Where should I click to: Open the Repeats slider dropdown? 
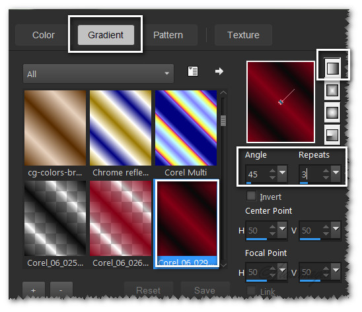tap(336, 173)
